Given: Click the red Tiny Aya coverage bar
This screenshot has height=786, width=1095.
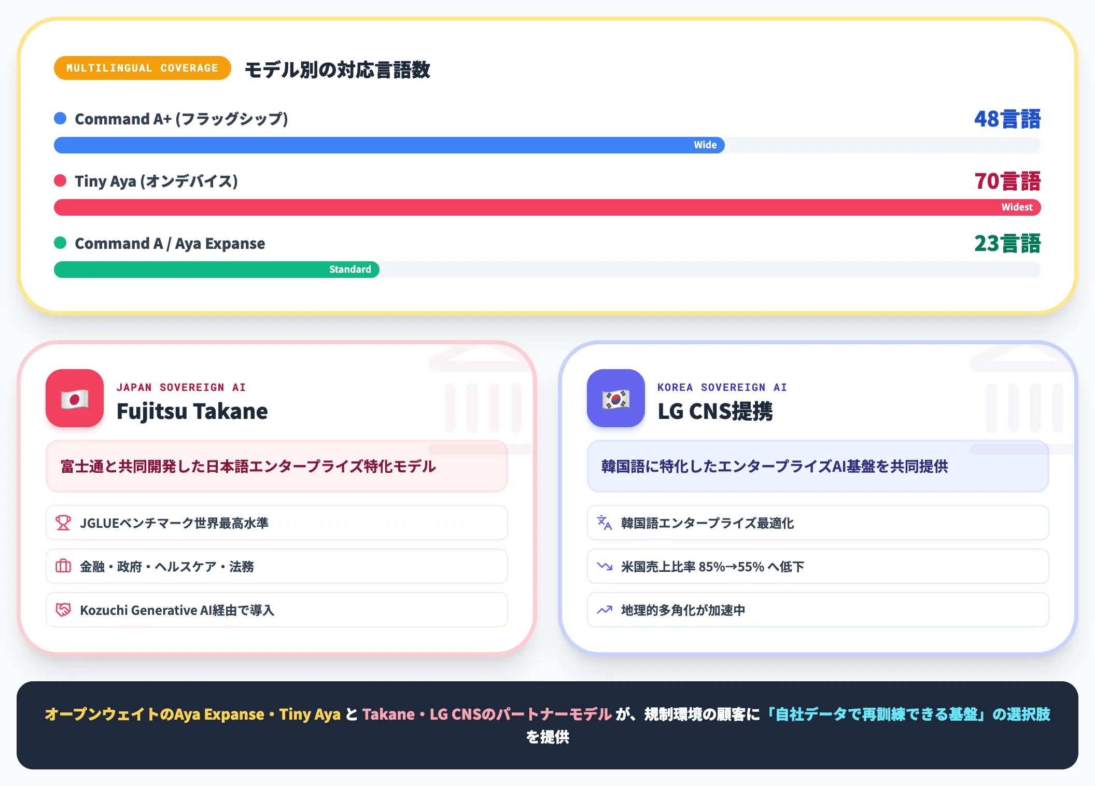Looking at the screenshot, I should tap(547, 207).
